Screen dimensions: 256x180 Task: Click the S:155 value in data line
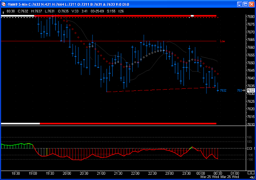pos(111,11)
